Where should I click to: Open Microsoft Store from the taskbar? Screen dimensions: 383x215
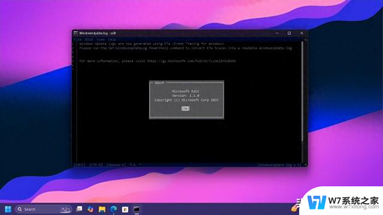tap(125, 209)
